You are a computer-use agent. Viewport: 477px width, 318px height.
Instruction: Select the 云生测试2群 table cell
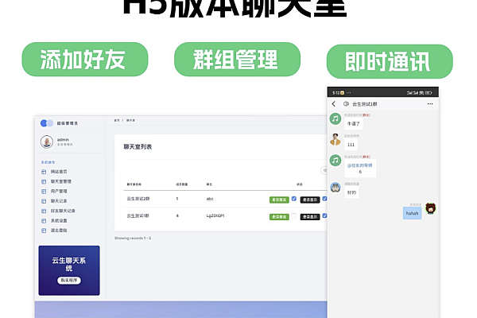pyautogui.click(x=138, y=199)
